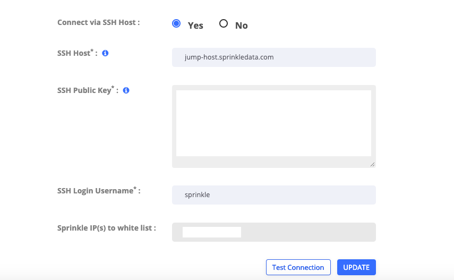Click the info icon beside SSH Public Key
This screenshot has width=454, height=280.
click(x=126, y=90)
